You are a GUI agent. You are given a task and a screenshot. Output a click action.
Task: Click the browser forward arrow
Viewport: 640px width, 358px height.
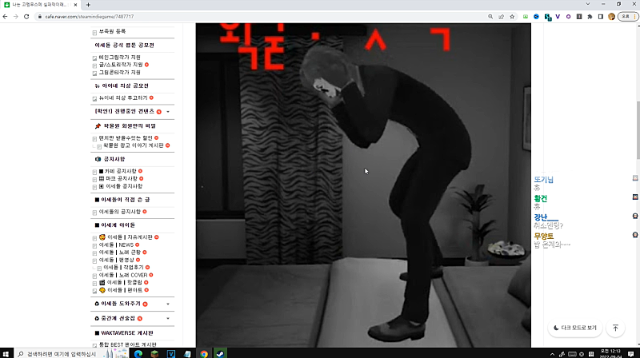[x=15, y=17]
